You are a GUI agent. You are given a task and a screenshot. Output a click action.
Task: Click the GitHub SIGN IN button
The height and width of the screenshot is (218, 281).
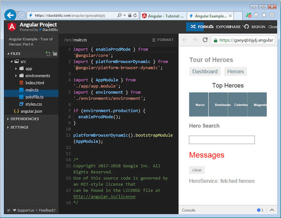(255, 27)
